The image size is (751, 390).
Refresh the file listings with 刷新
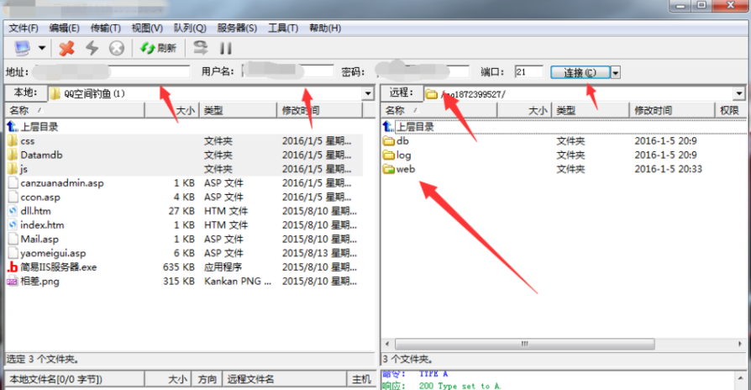point(159,48)
